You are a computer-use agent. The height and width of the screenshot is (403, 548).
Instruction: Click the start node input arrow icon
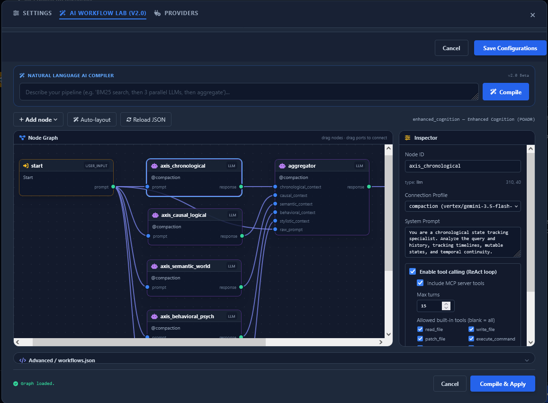pos(26,166)
